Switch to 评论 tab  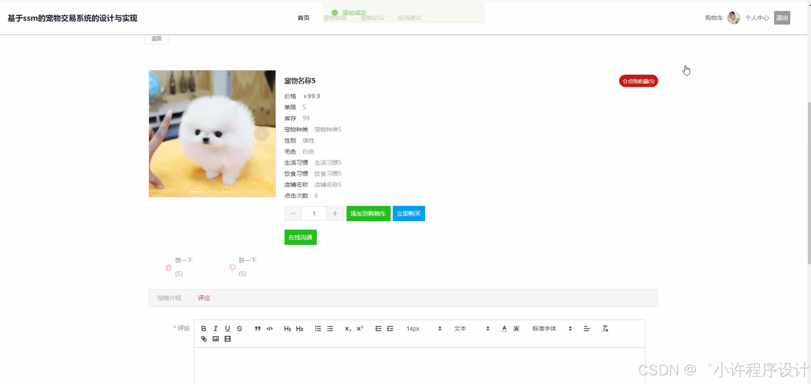[x=204, y=298]
